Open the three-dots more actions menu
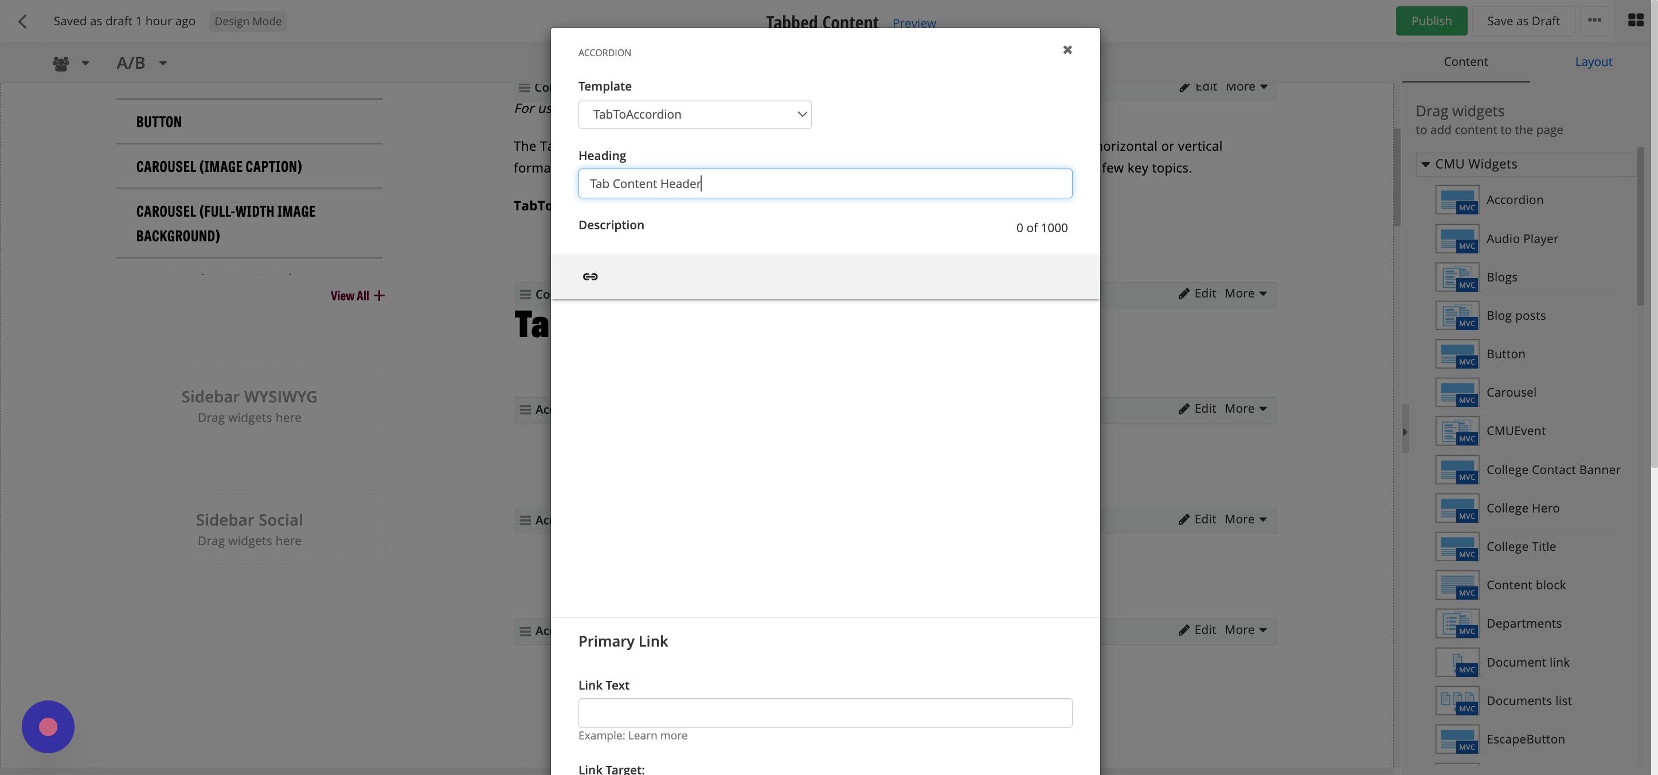This screenshot has height=775, width=1658. click(x=1594, y=21)
